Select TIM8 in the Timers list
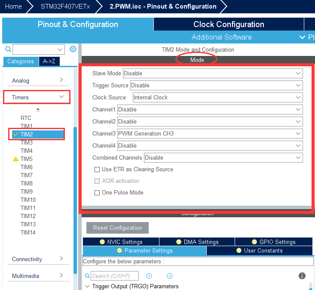 tap(27, 183)
